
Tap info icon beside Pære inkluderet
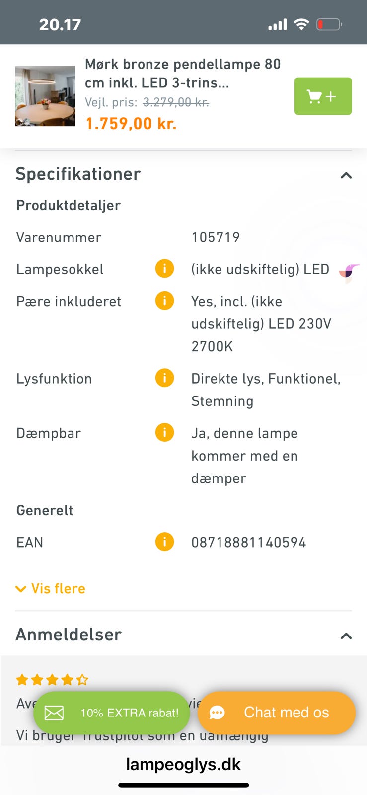pyautogui.click(x=164, y=301)
